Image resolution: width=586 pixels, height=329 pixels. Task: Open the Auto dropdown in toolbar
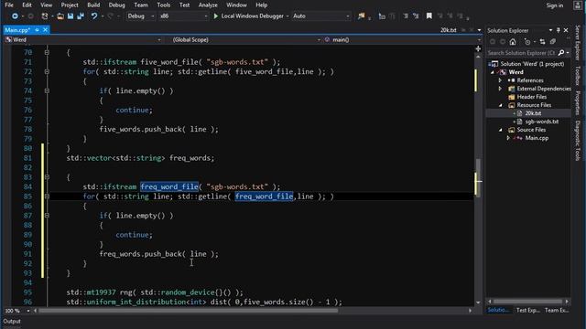pyautogui.click(x=320, y=16)
